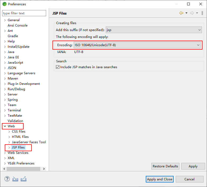207x187 pixels.
Task: Open the three-dot view menu icon
Action: tap(202, 13)
